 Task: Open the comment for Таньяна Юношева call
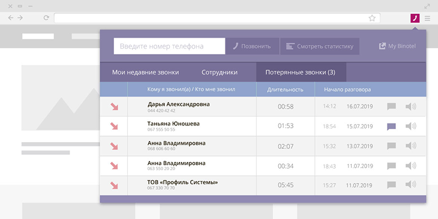(x=391, y=127)
